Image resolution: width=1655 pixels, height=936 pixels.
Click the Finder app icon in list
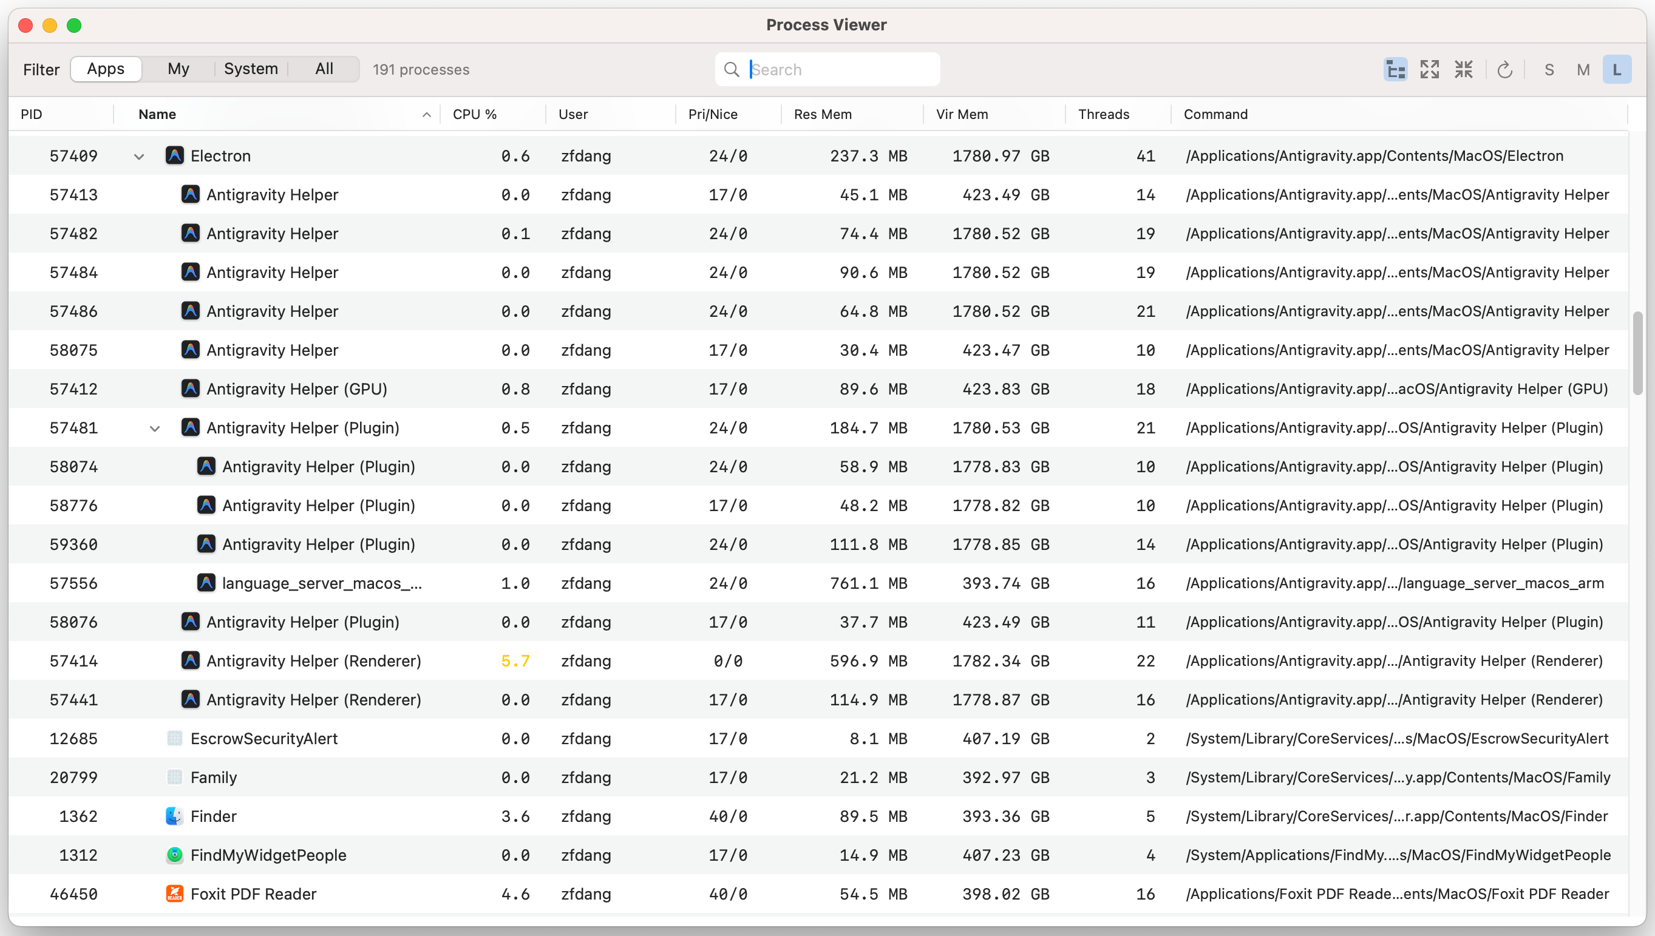click(174, 816)
